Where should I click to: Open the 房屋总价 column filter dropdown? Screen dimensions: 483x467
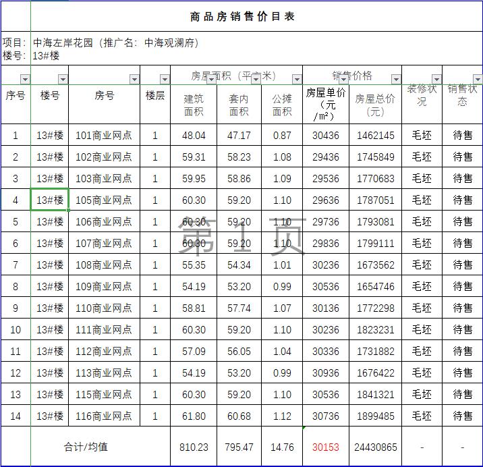(396, 80)
